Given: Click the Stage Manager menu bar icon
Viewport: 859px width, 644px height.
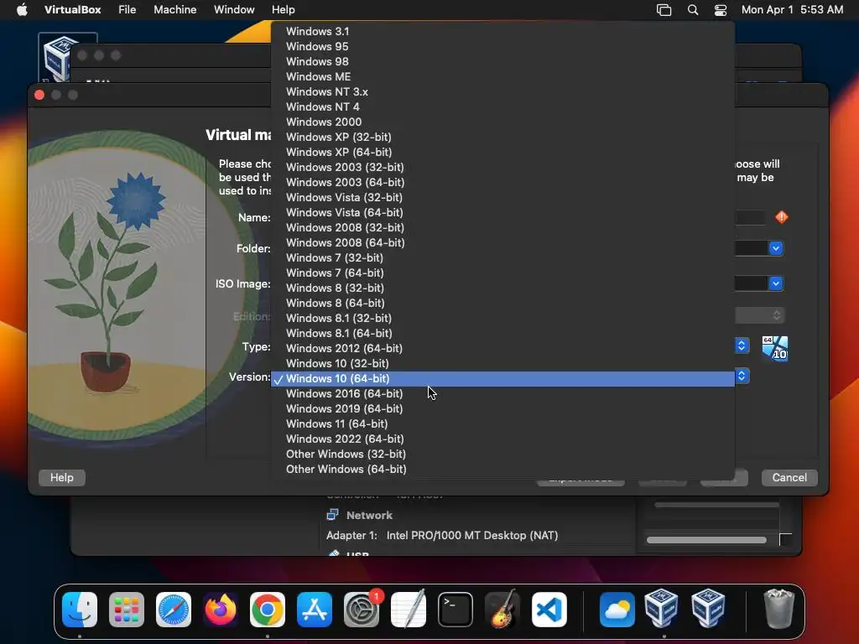Looking at the screenshot, I should coord(664,10).
